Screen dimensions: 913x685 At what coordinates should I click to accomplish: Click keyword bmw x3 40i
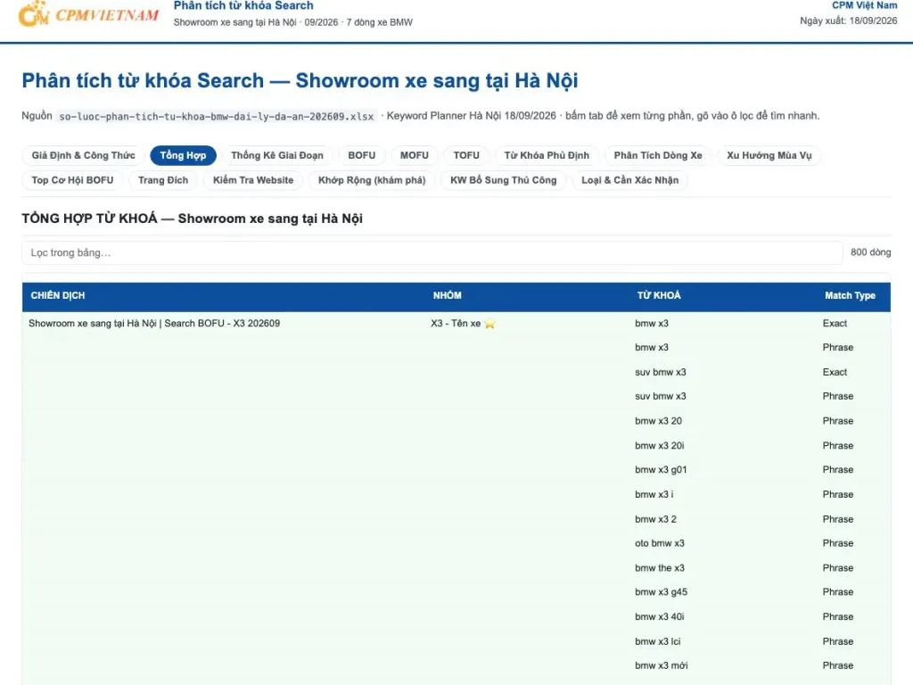coord(660,617)
